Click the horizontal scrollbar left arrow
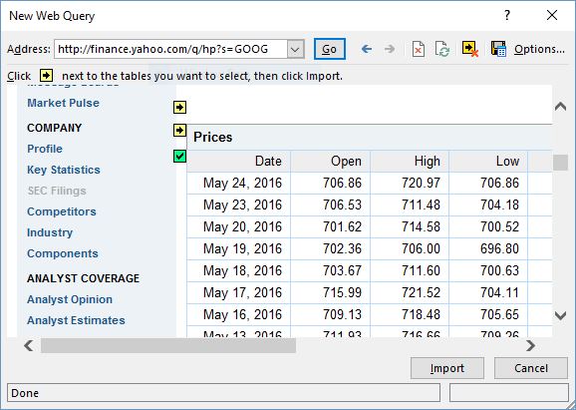Screen dimensions: 576x410 click(x=29, y=345)
